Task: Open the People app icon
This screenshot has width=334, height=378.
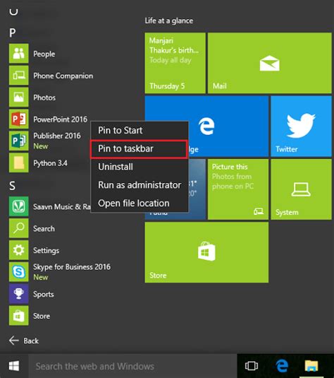Action: click(x=19, y=54)
